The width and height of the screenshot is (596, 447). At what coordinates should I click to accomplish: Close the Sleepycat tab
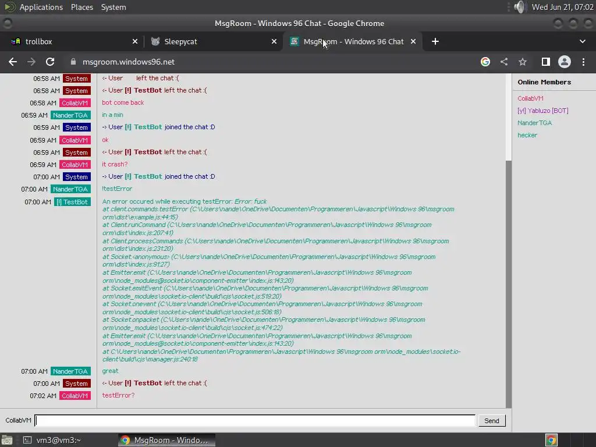pos(274,41)
